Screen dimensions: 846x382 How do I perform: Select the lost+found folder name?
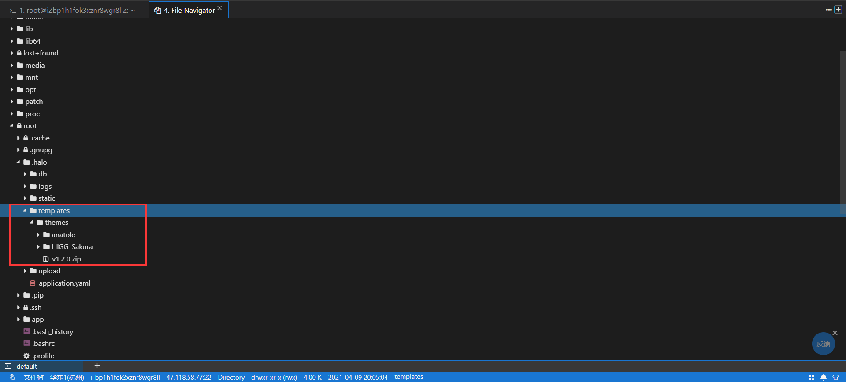tap(41, 53)
